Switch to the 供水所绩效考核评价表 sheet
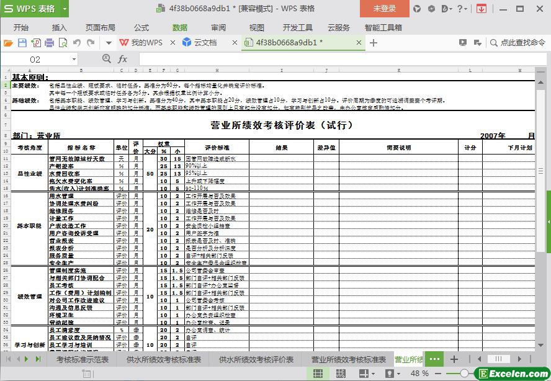This screenshot has height=381, width=551. tap(256, 359)
